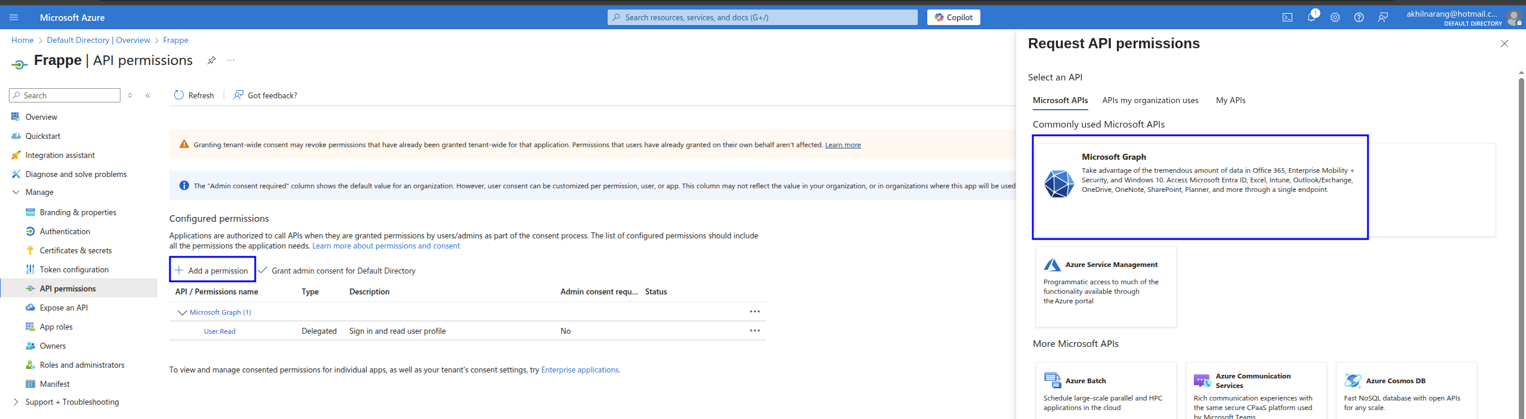Click the Description column header
The width and height of the screenshot is (1526, 419).
click(x=370, y=291)
